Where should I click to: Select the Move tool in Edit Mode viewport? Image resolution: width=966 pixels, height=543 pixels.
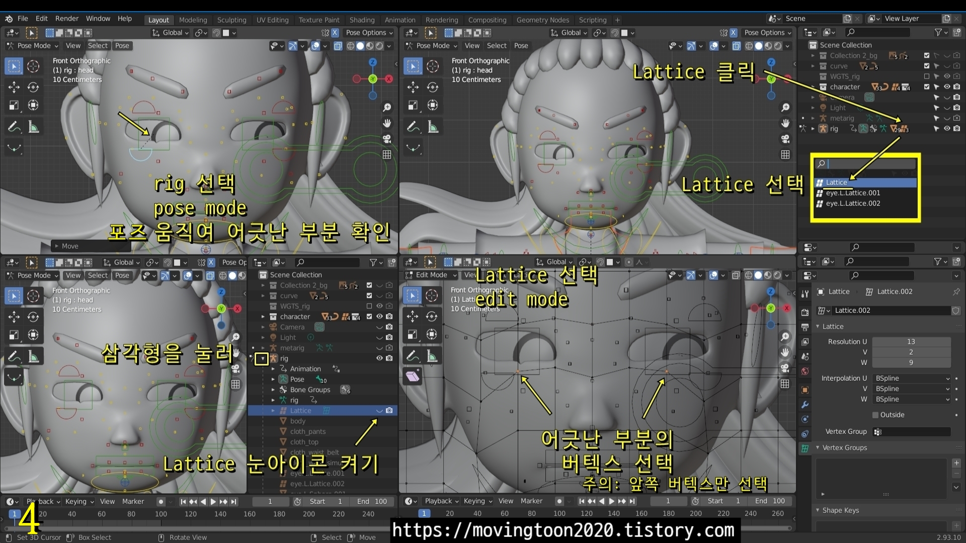(413, 316)
